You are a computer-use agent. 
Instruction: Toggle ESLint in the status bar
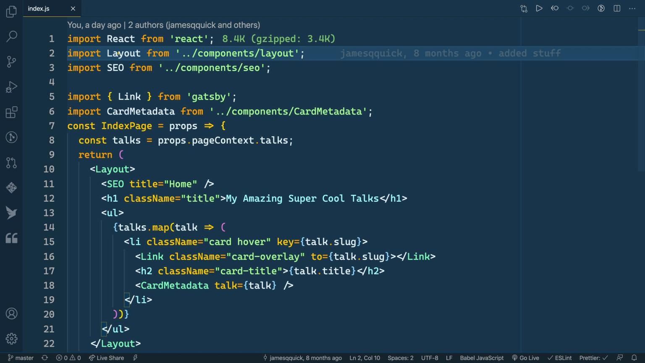(560, 358)
